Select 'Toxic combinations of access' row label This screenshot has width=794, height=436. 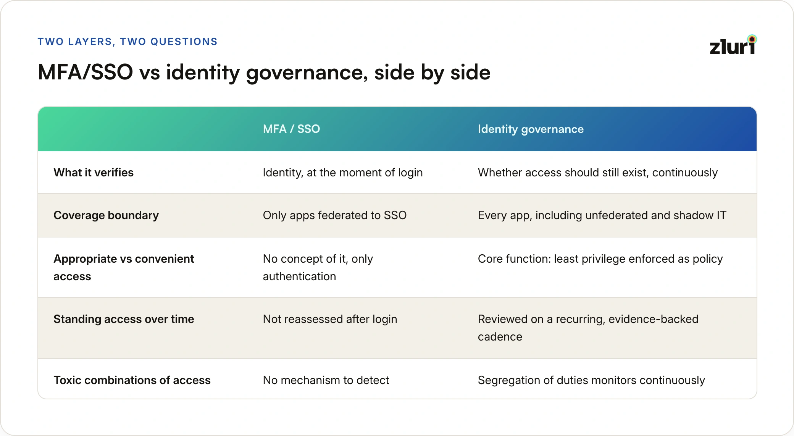(x=132, y=380)
